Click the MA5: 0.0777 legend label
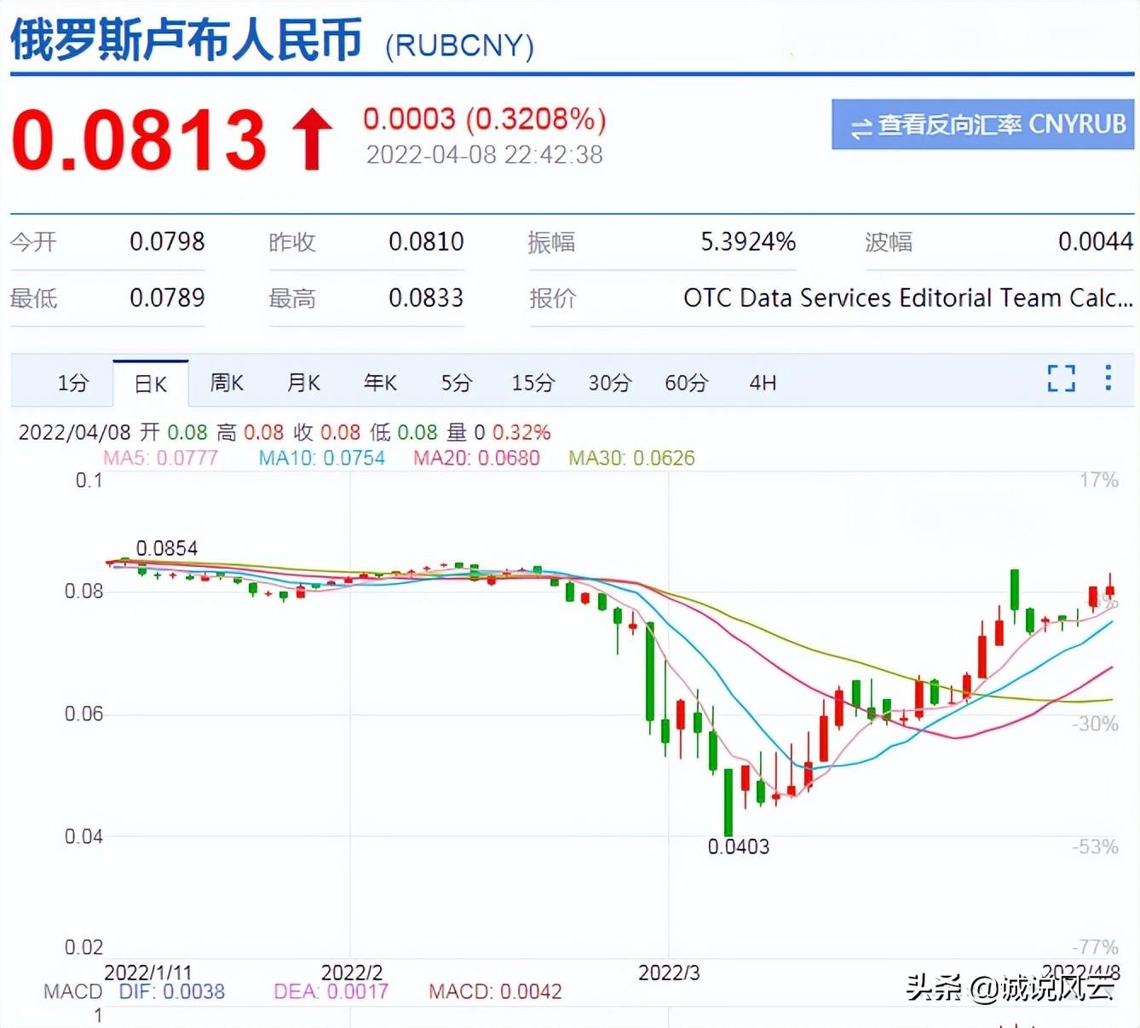Screen dimensions: 1140x1028 point(160,459)
